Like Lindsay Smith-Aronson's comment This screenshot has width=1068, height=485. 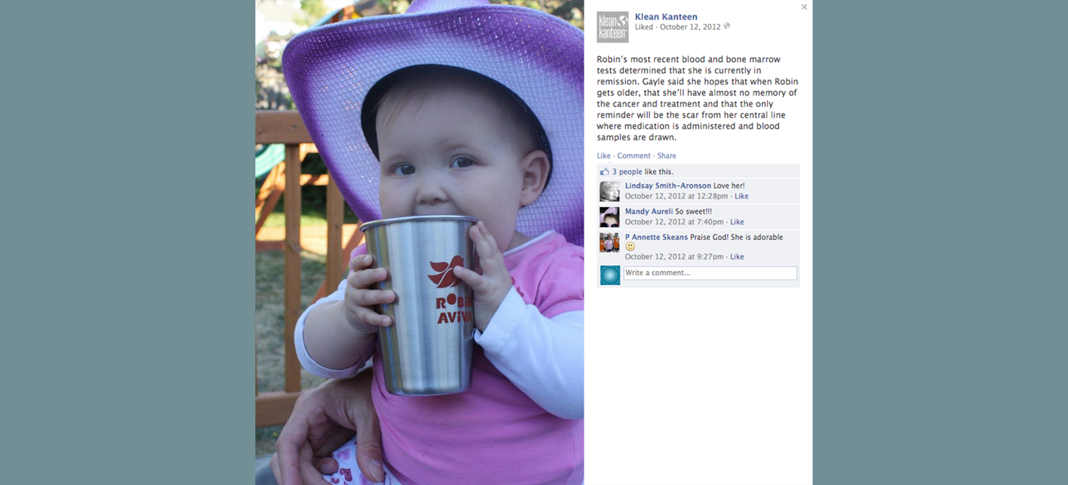pos(741,196)
